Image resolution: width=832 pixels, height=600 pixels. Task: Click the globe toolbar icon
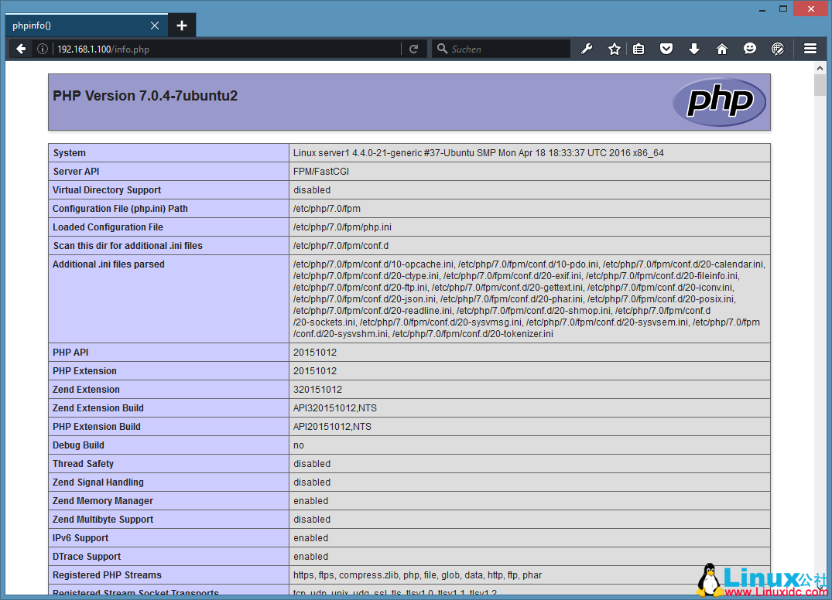[x=778, y=49]
